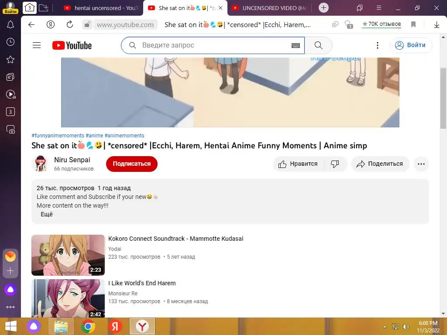View site security lock information
This screenshot has width=447, height=335.
[87, 25]
